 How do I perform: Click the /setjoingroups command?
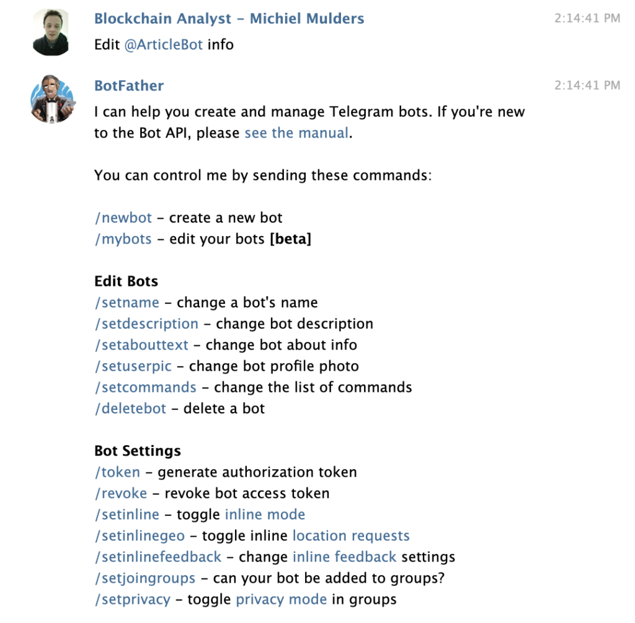pos(144,578)
